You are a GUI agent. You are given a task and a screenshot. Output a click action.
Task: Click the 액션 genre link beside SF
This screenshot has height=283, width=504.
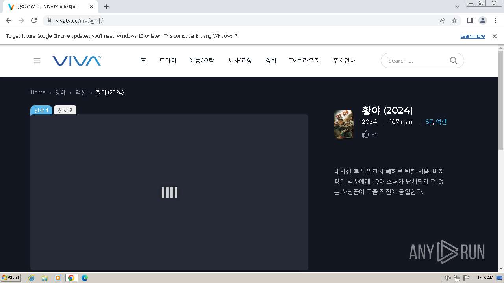[x=441, y=122]
